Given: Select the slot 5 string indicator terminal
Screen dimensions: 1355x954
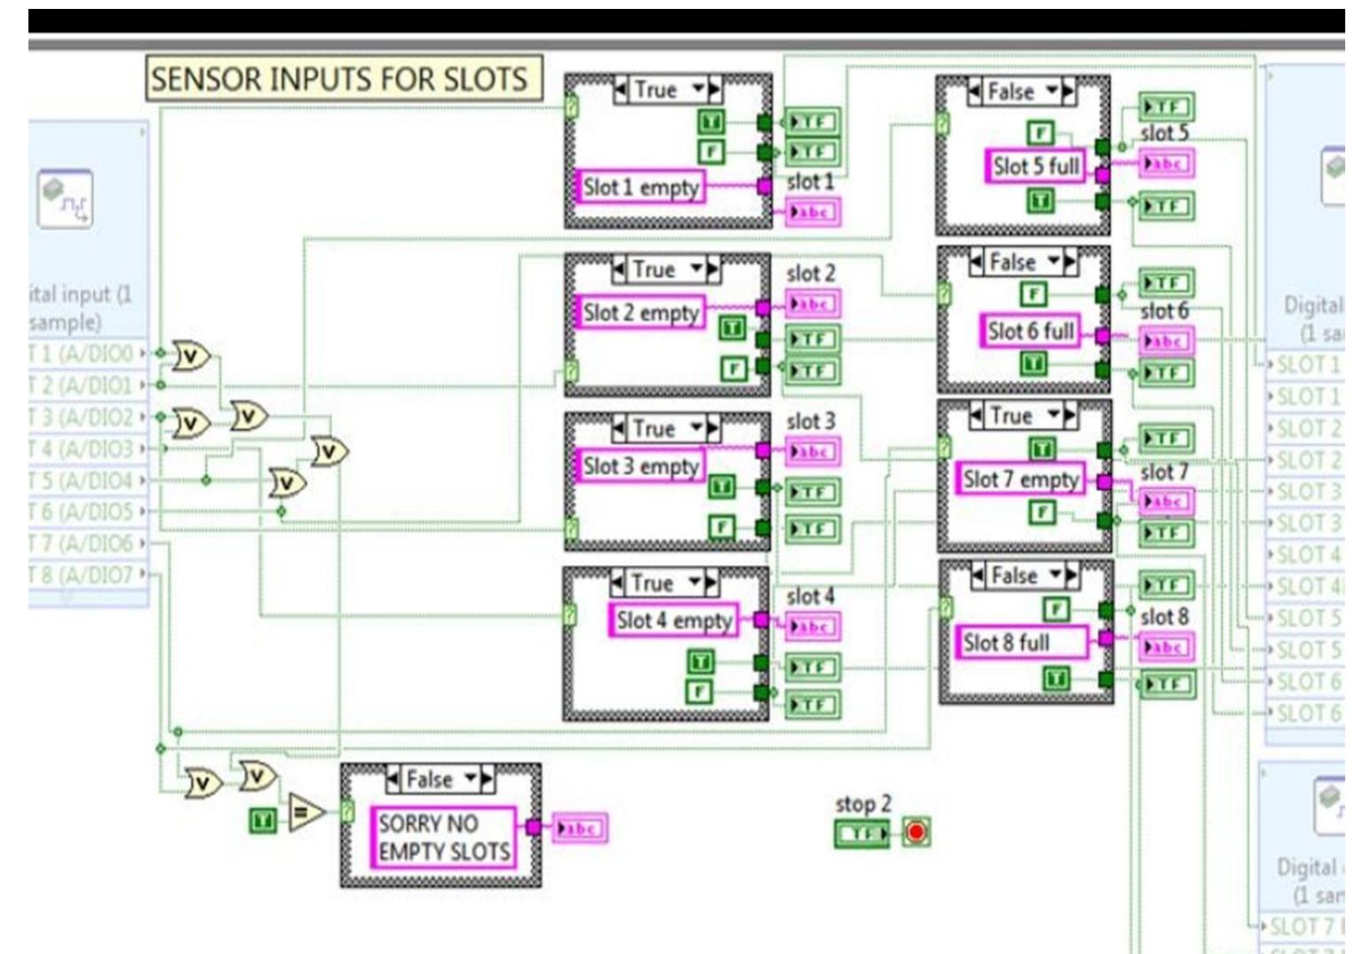Looking at the screenshot, I should pyautogui.click(x=1167, y=163).
